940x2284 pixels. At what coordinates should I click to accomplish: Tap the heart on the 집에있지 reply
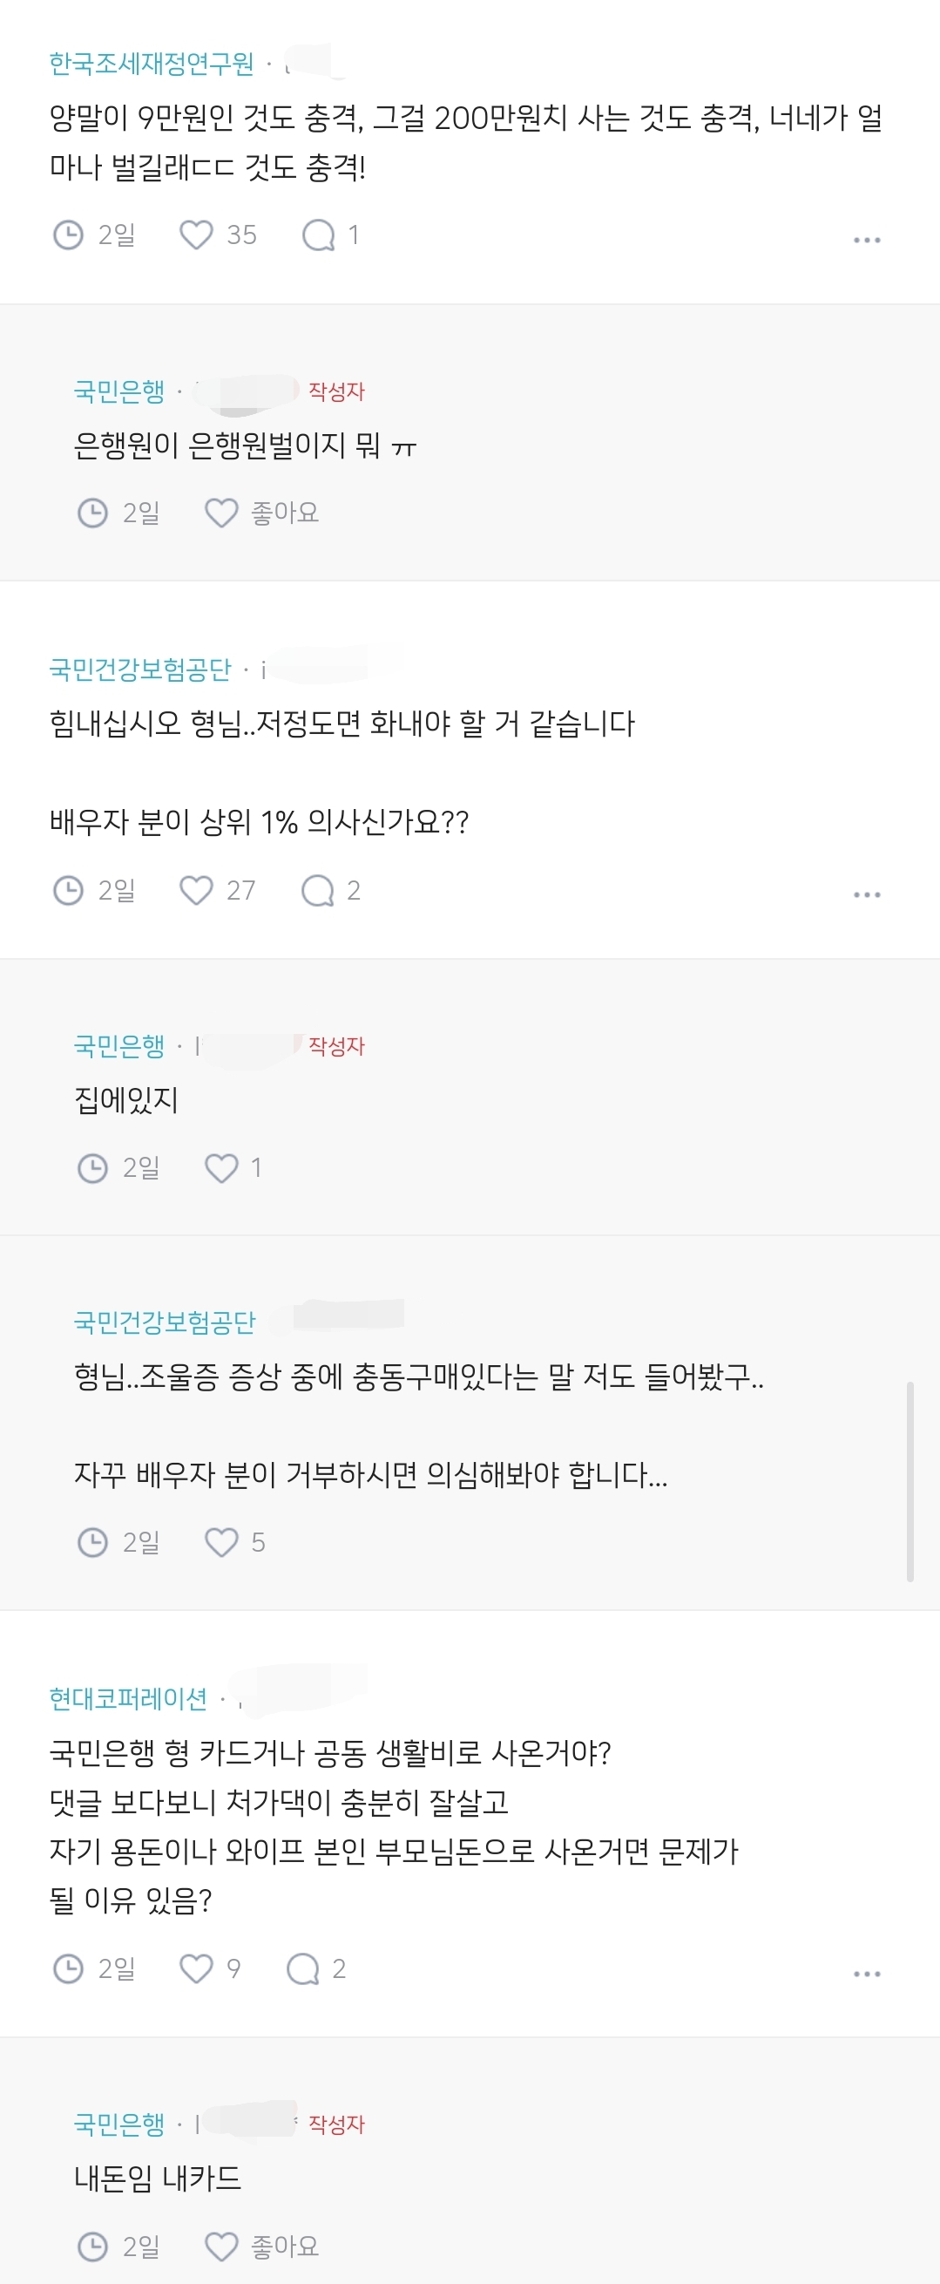[x=221, y=1167]
